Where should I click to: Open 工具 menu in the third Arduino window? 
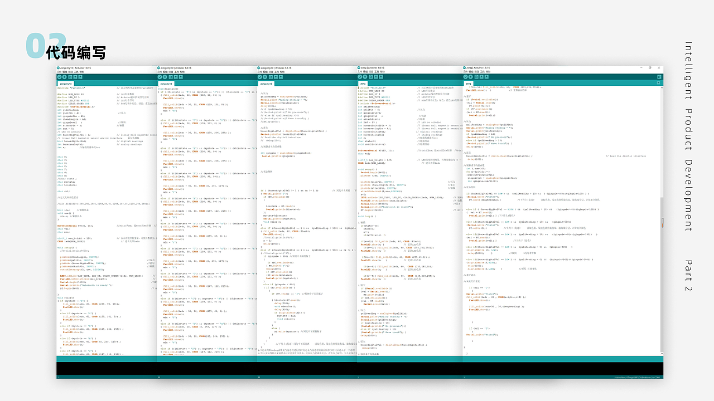coord(277,72)
